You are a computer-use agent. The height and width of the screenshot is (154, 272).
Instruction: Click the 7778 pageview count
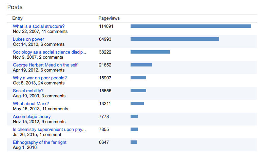[104, 116]
